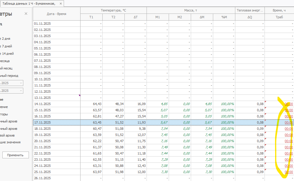Select the 7 дней period option
Screen dimensions: 294x181
coord(7,46)
